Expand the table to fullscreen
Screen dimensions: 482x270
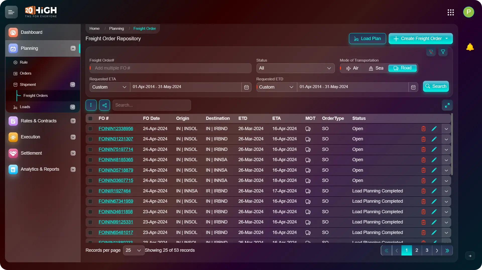pyautogui.click(x=447, y=105)
